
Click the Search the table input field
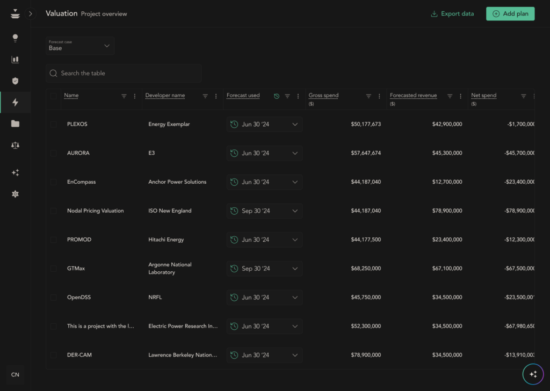click(124, 73)
